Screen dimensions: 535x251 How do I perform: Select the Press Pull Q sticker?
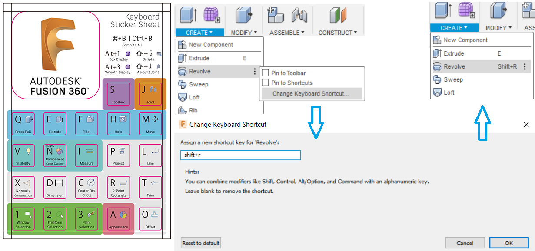point(23,124)
